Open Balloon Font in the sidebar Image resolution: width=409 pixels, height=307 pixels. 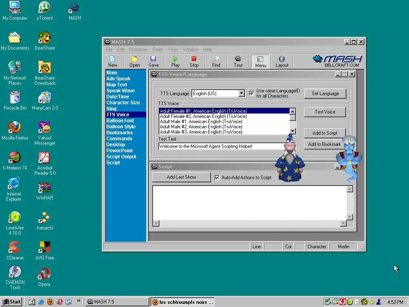pos(120,121)
